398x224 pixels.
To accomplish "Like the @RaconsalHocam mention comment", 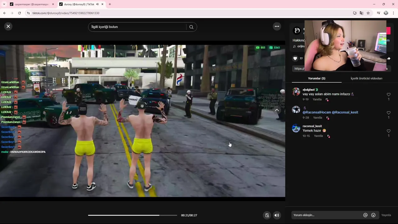I will click(x=388, y=113).
